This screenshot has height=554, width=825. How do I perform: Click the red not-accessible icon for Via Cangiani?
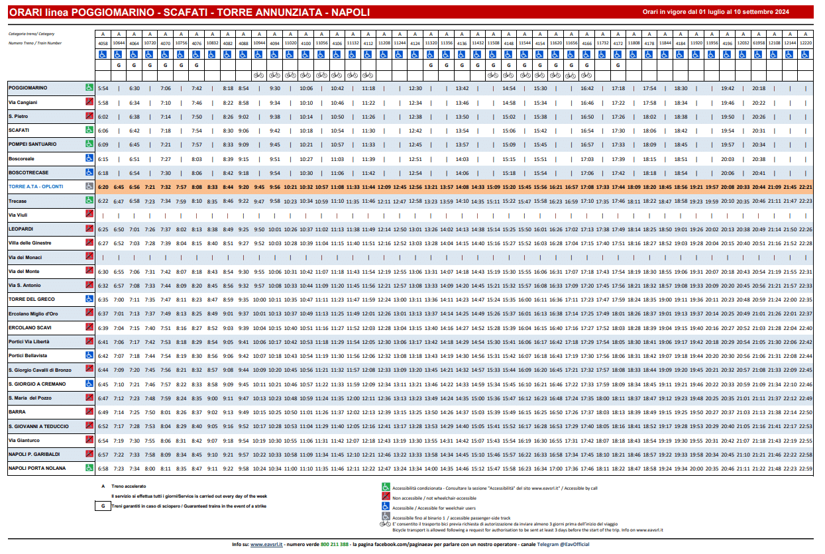click(89, 102)
